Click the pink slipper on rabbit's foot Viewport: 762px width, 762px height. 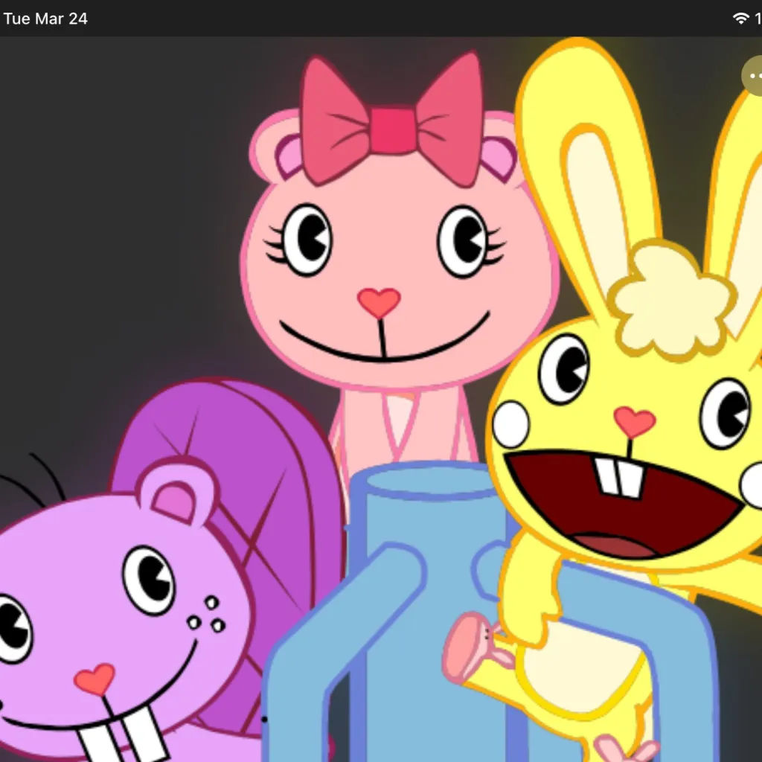click(469, 646)
